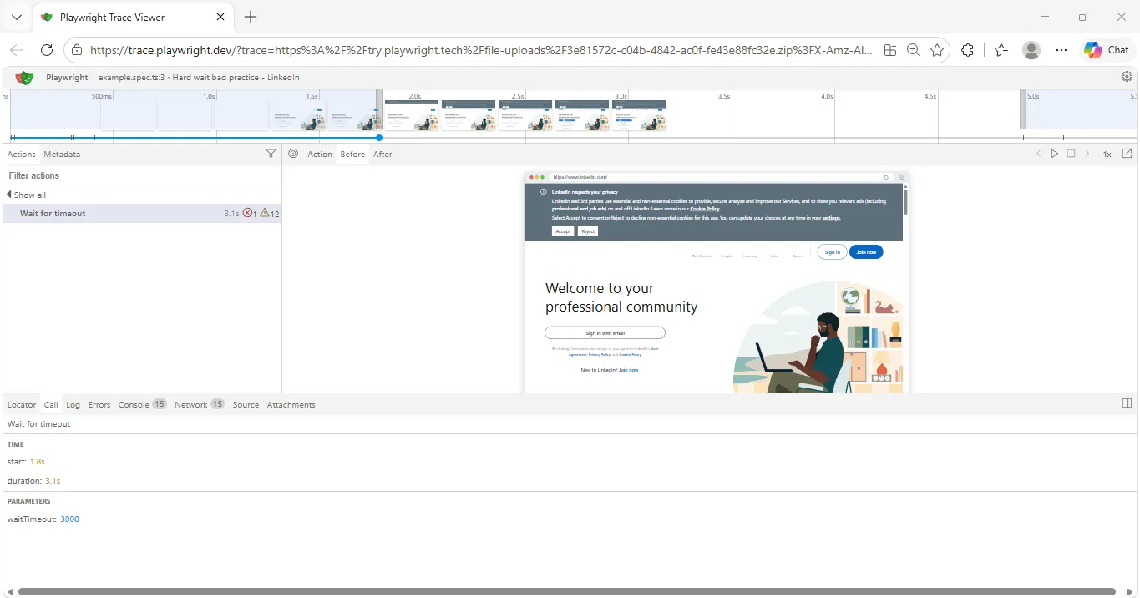The width and height of the screenshot is (1140, 598).
Task: Open the Attachments tab
Action: coord(291,404)
